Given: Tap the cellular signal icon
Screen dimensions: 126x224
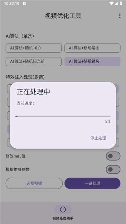Looking at the screenshot, I should tap(116, 3).
